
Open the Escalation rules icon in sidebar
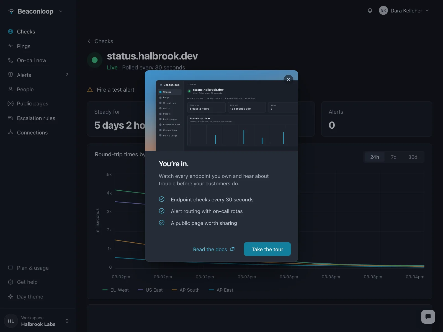[11, 118]
